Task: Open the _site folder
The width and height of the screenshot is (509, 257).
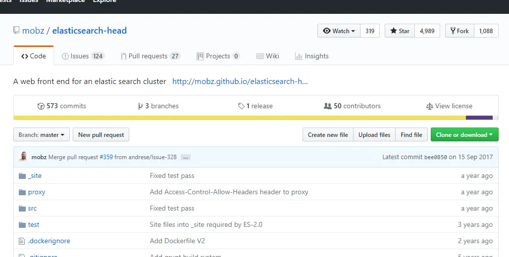Action: [35, 175]
